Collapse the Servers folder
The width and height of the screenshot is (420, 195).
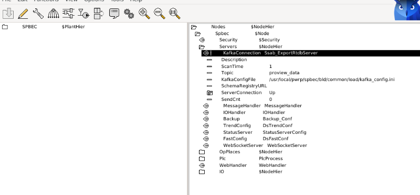click(202, 47)
